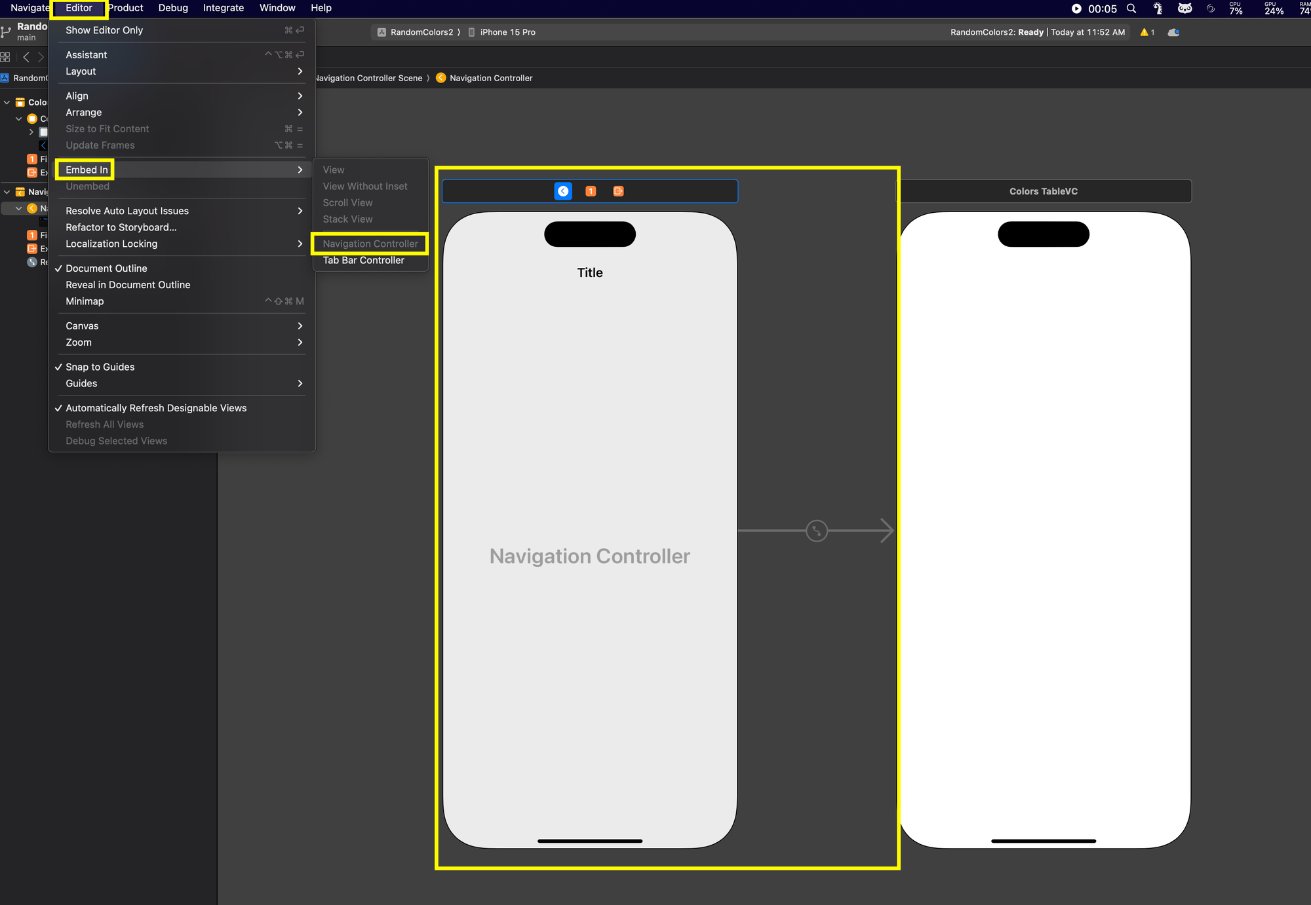This screenshot has height=905, width=1311.
Task: Click Reveal in Document Outline option
Action: click(128, 285)
